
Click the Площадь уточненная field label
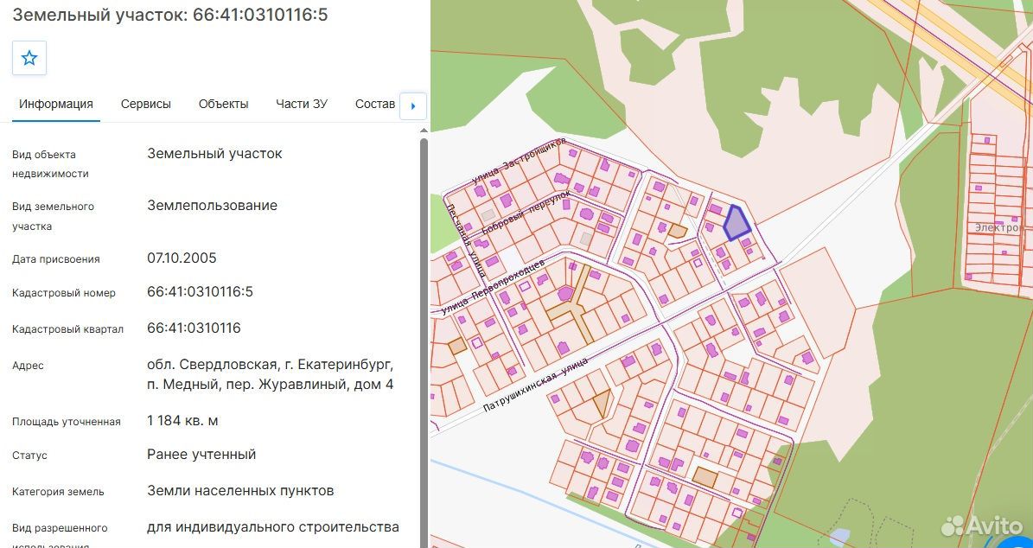pos(67,422)
